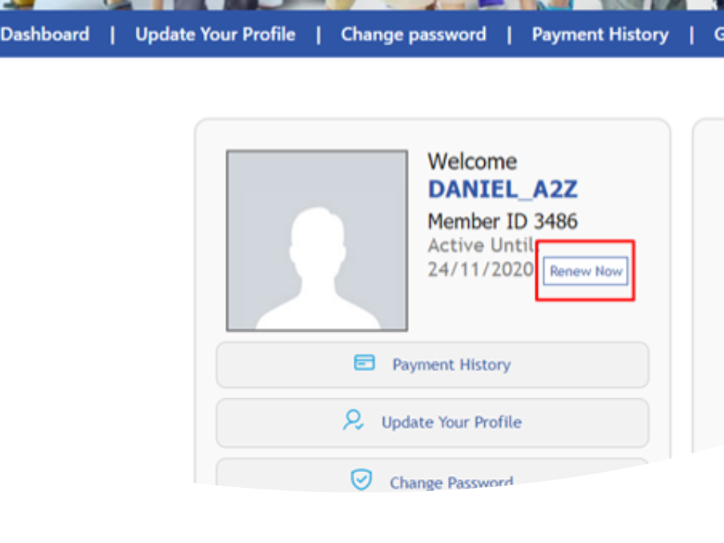Click the Welcome heading text
The image size is (724, 543).
tap(472, 161)
